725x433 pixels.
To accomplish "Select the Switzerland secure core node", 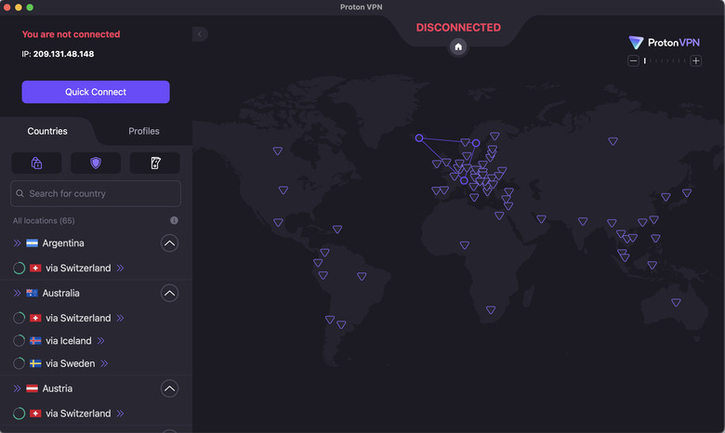I will pyautogui.click(x=464, y=180).
